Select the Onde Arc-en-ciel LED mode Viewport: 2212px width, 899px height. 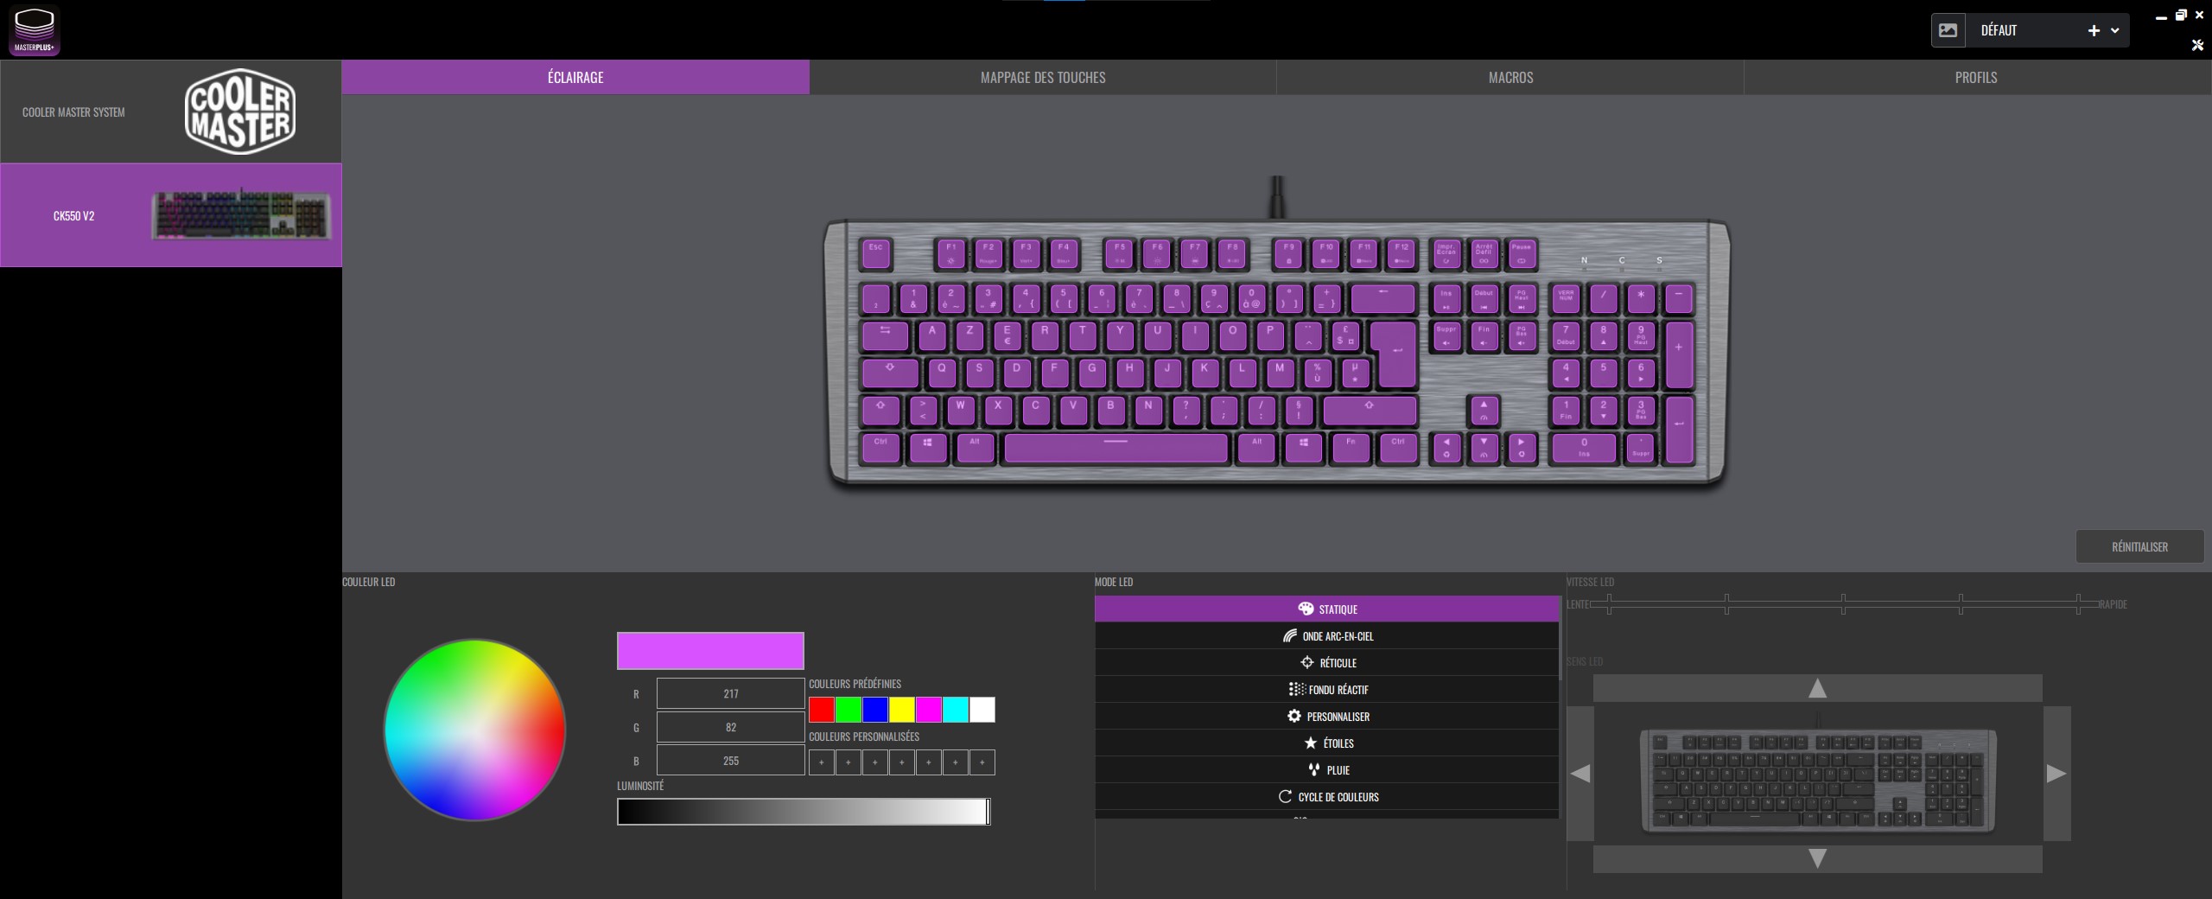click(x=1326, y=636)
